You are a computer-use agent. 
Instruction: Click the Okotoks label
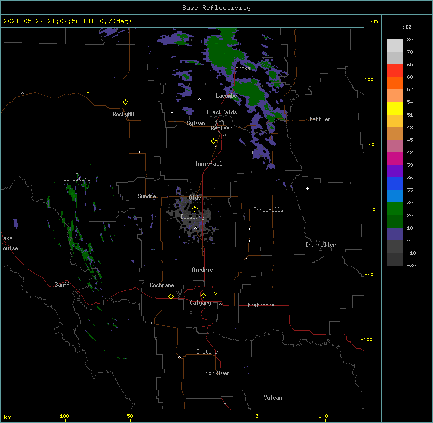click(x=207, y=352)
